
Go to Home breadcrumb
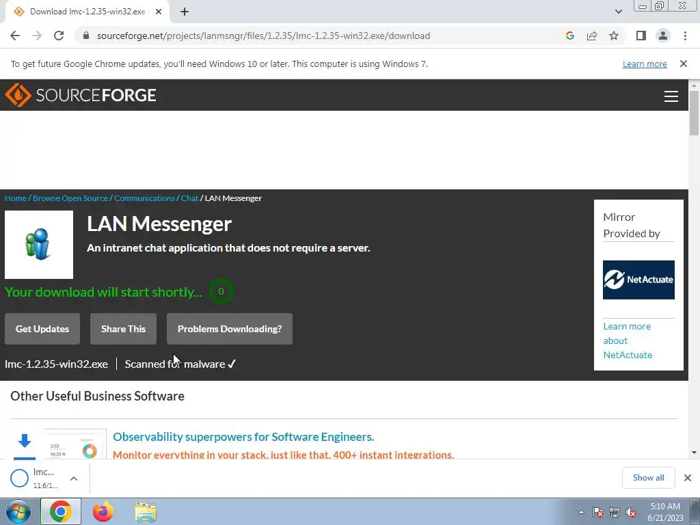[x=16, y=198]
